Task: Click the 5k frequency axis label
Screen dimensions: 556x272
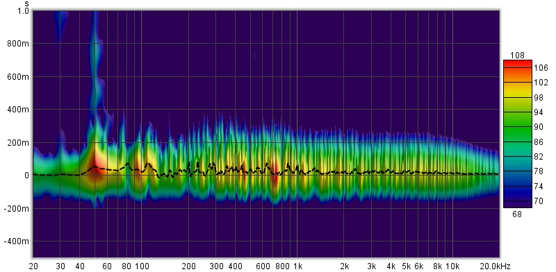Action: click(x=407, y=266)
